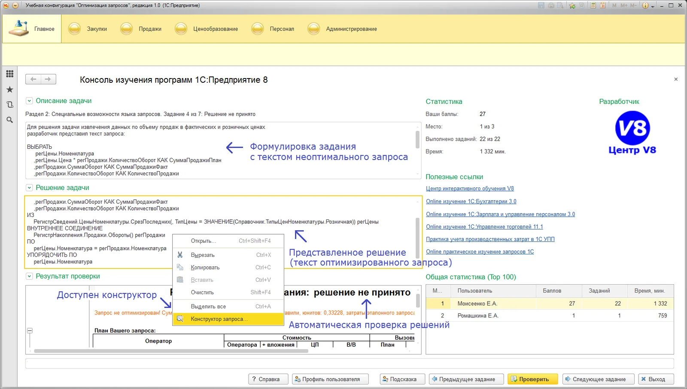Open the Главное section icon
The height and width of the screenshot is (389, 687).
pos(19,28)
